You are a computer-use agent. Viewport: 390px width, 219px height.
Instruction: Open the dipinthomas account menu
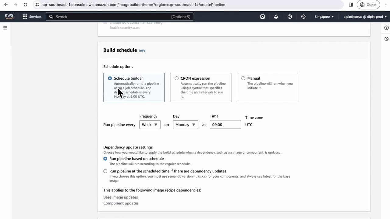365,17
